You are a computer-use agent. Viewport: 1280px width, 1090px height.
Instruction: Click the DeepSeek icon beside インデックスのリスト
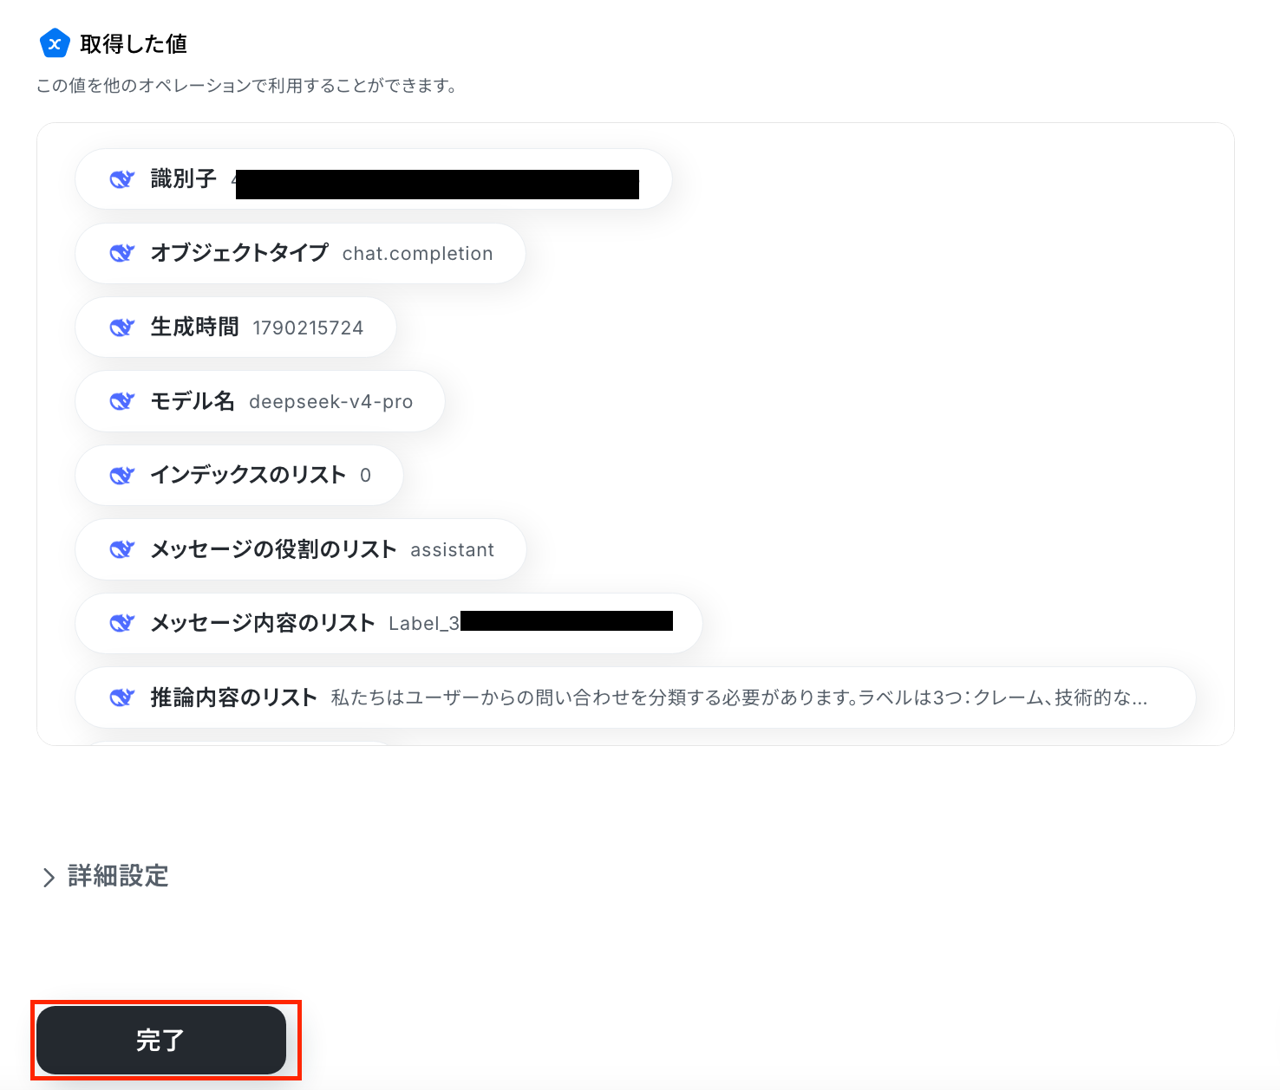[121, 475]
